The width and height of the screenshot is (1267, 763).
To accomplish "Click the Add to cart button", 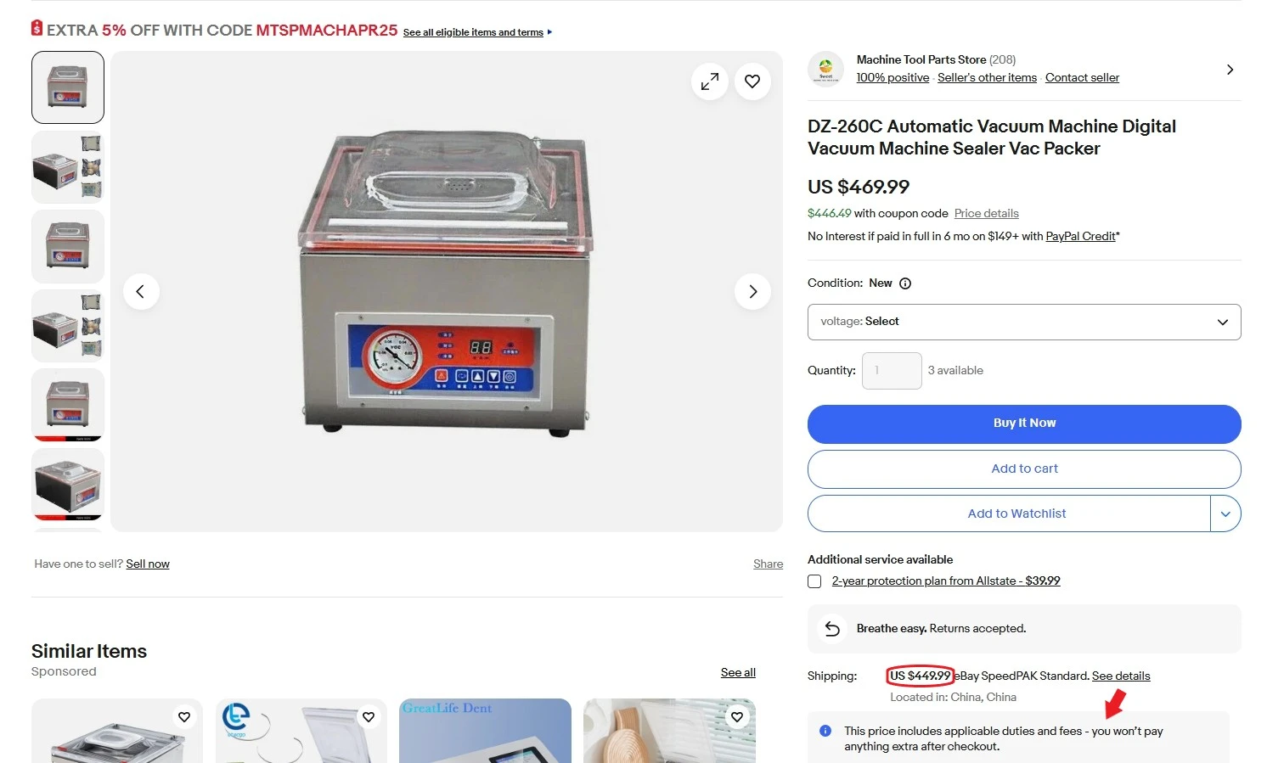I will (1024, 468).
